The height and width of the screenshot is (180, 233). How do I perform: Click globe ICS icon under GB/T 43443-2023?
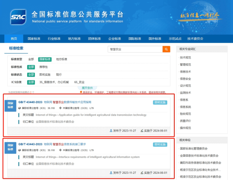pos(19,150)
